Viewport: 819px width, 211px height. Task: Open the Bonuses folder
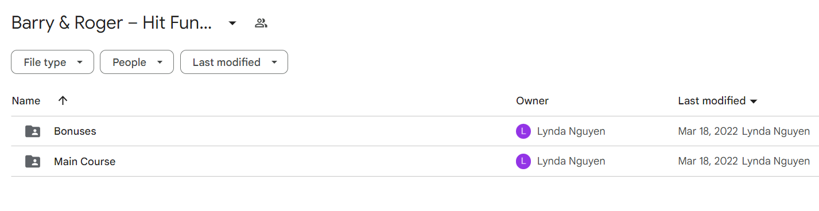pos(75,131)
